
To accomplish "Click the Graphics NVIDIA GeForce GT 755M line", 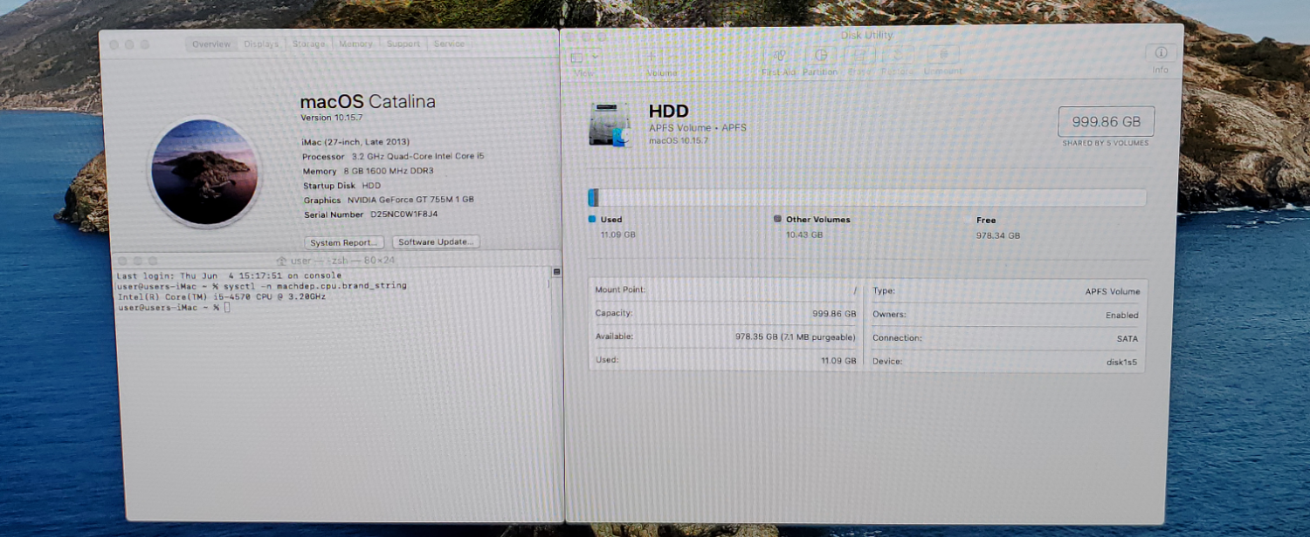I will [389, 201].
